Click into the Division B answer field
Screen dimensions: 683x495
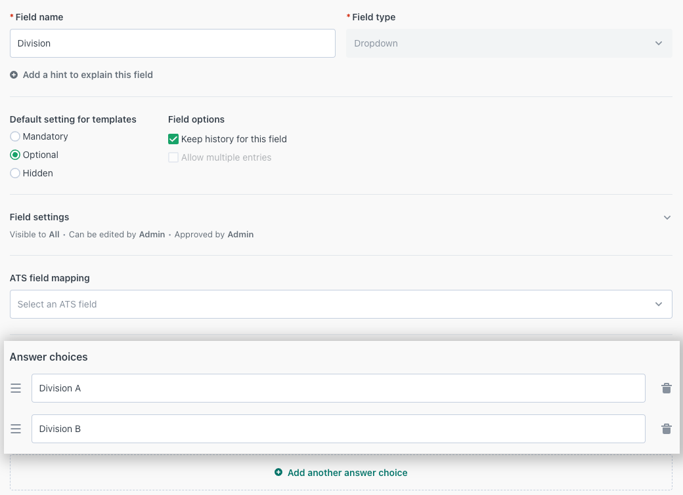pos(338,429)
